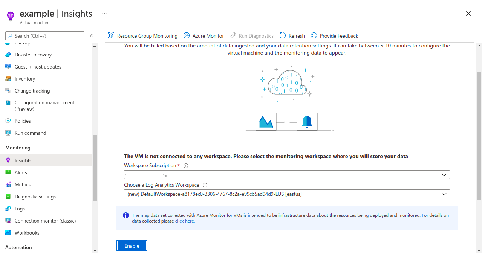This screenshot has width=482, height=253.
Task: Open the Log Analytics Workspace dropdown
Action: [x=287, y=194]
